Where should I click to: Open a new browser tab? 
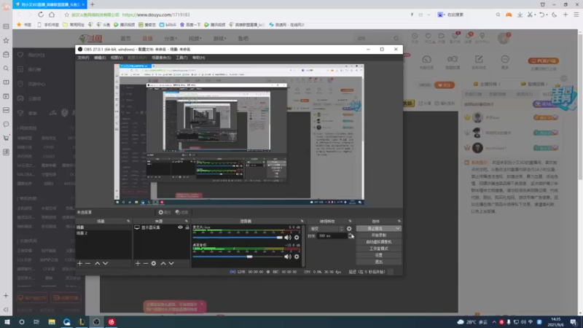click(93, 4)
